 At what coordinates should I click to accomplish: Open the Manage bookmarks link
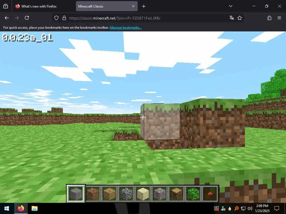coord(125,28)
